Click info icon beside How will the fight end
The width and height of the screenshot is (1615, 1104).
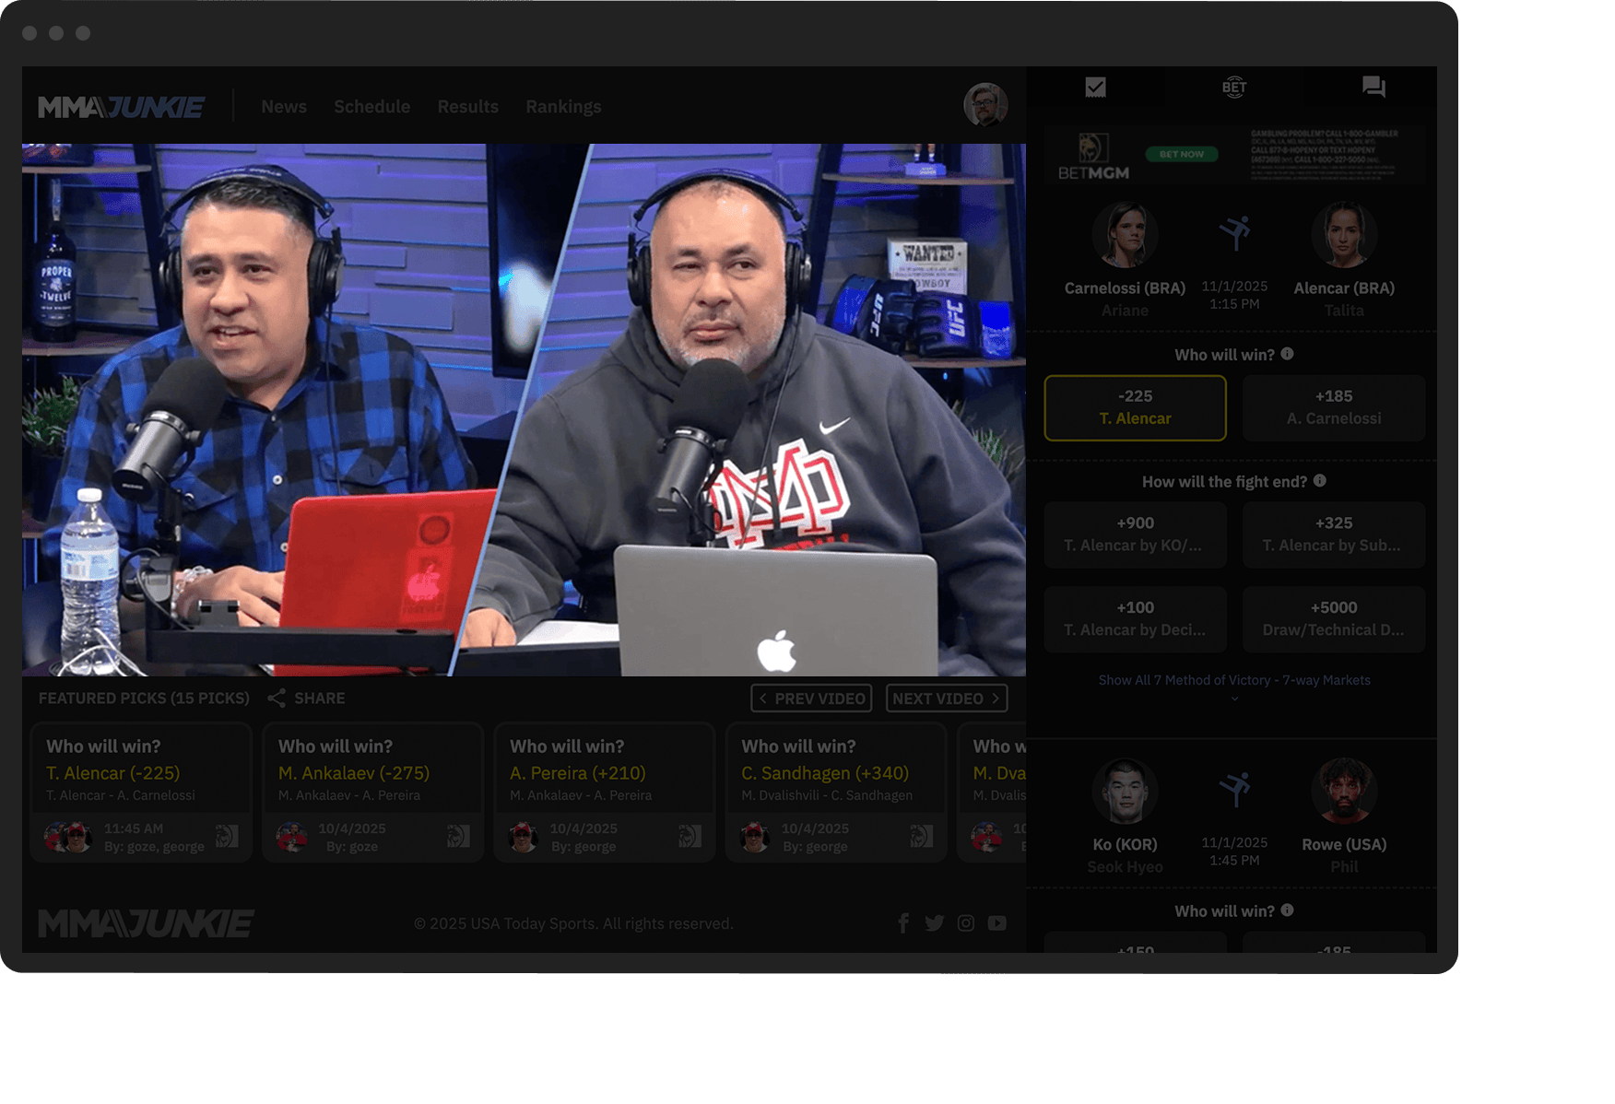(x=1320, y=481)
